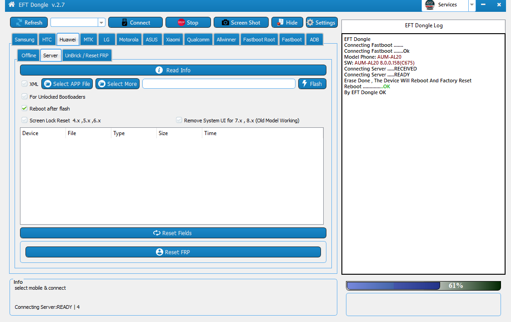Open Settings with the gear button
511x322 pixels.
click(x=321, y=22)
